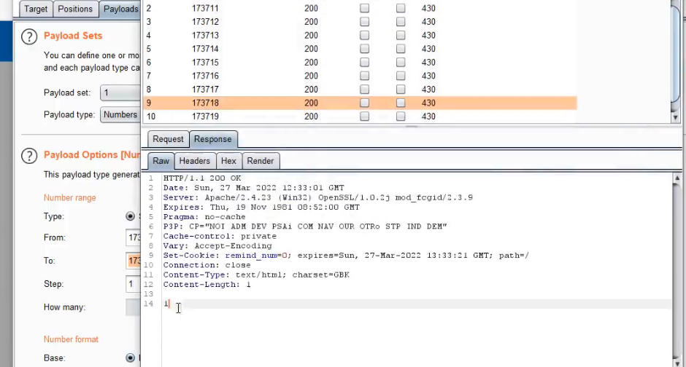686x367 pixels.
Task: Tick second checkbox in row 173719
Action: click(401, 117)
